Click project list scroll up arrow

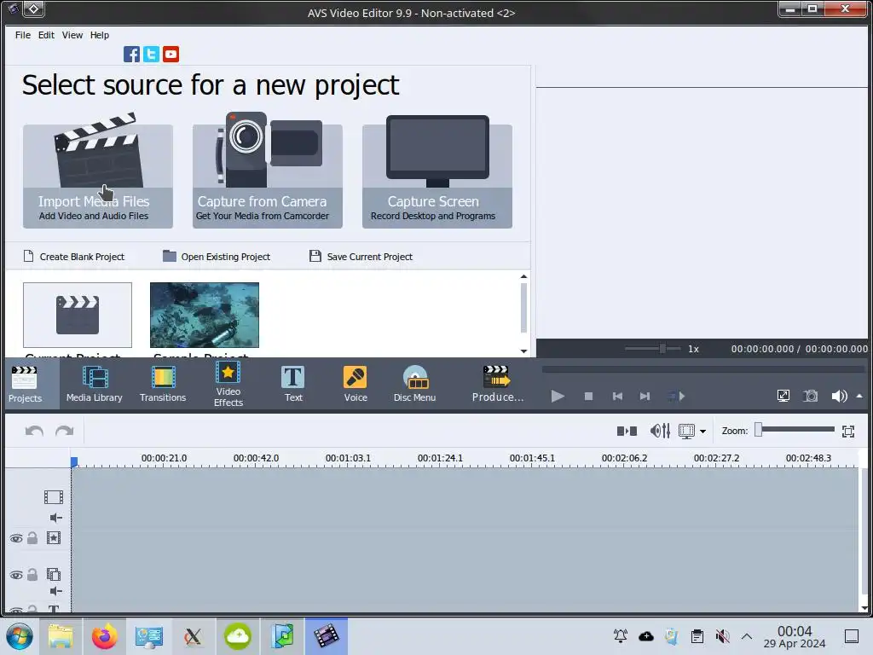[x=523, y=276]
